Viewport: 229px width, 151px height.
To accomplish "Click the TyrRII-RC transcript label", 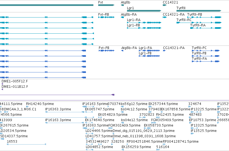I will click(184, 20).
